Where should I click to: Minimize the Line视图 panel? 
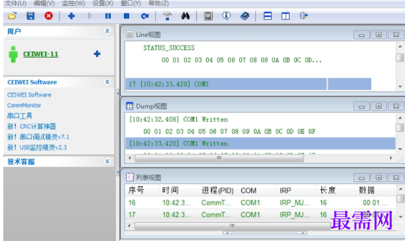point(362,34)
